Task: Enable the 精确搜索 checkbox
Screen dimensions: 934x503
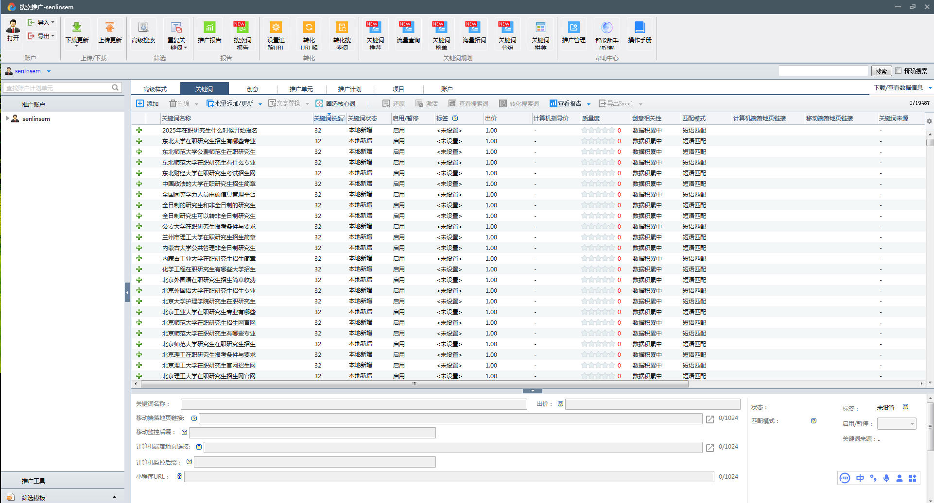Action: 899,71
